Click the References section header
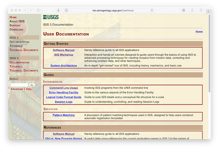Image resolution: width=219 pixels, height=149 pixels. [123, 128]
